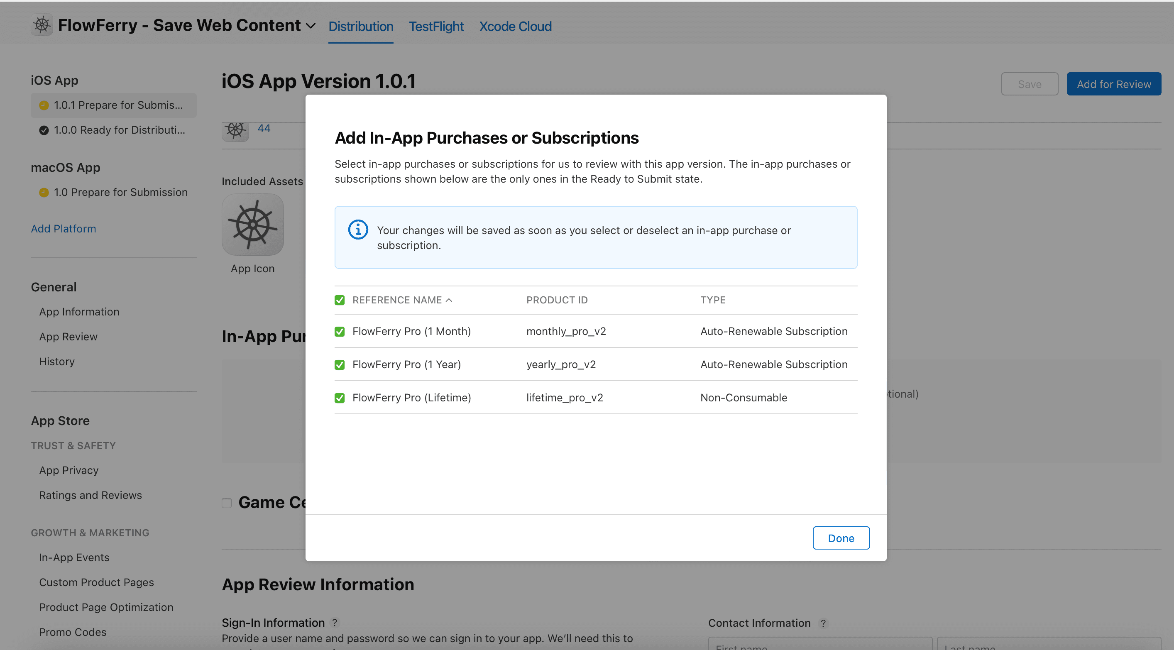This screenshot has height=650, width=1174.
Task: Click FlowFerry Pro (Lifetime) reference name
Action: [x=411, y=398]
